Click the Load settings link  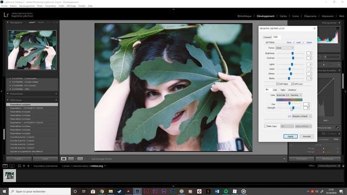click(x=298, y=42)
